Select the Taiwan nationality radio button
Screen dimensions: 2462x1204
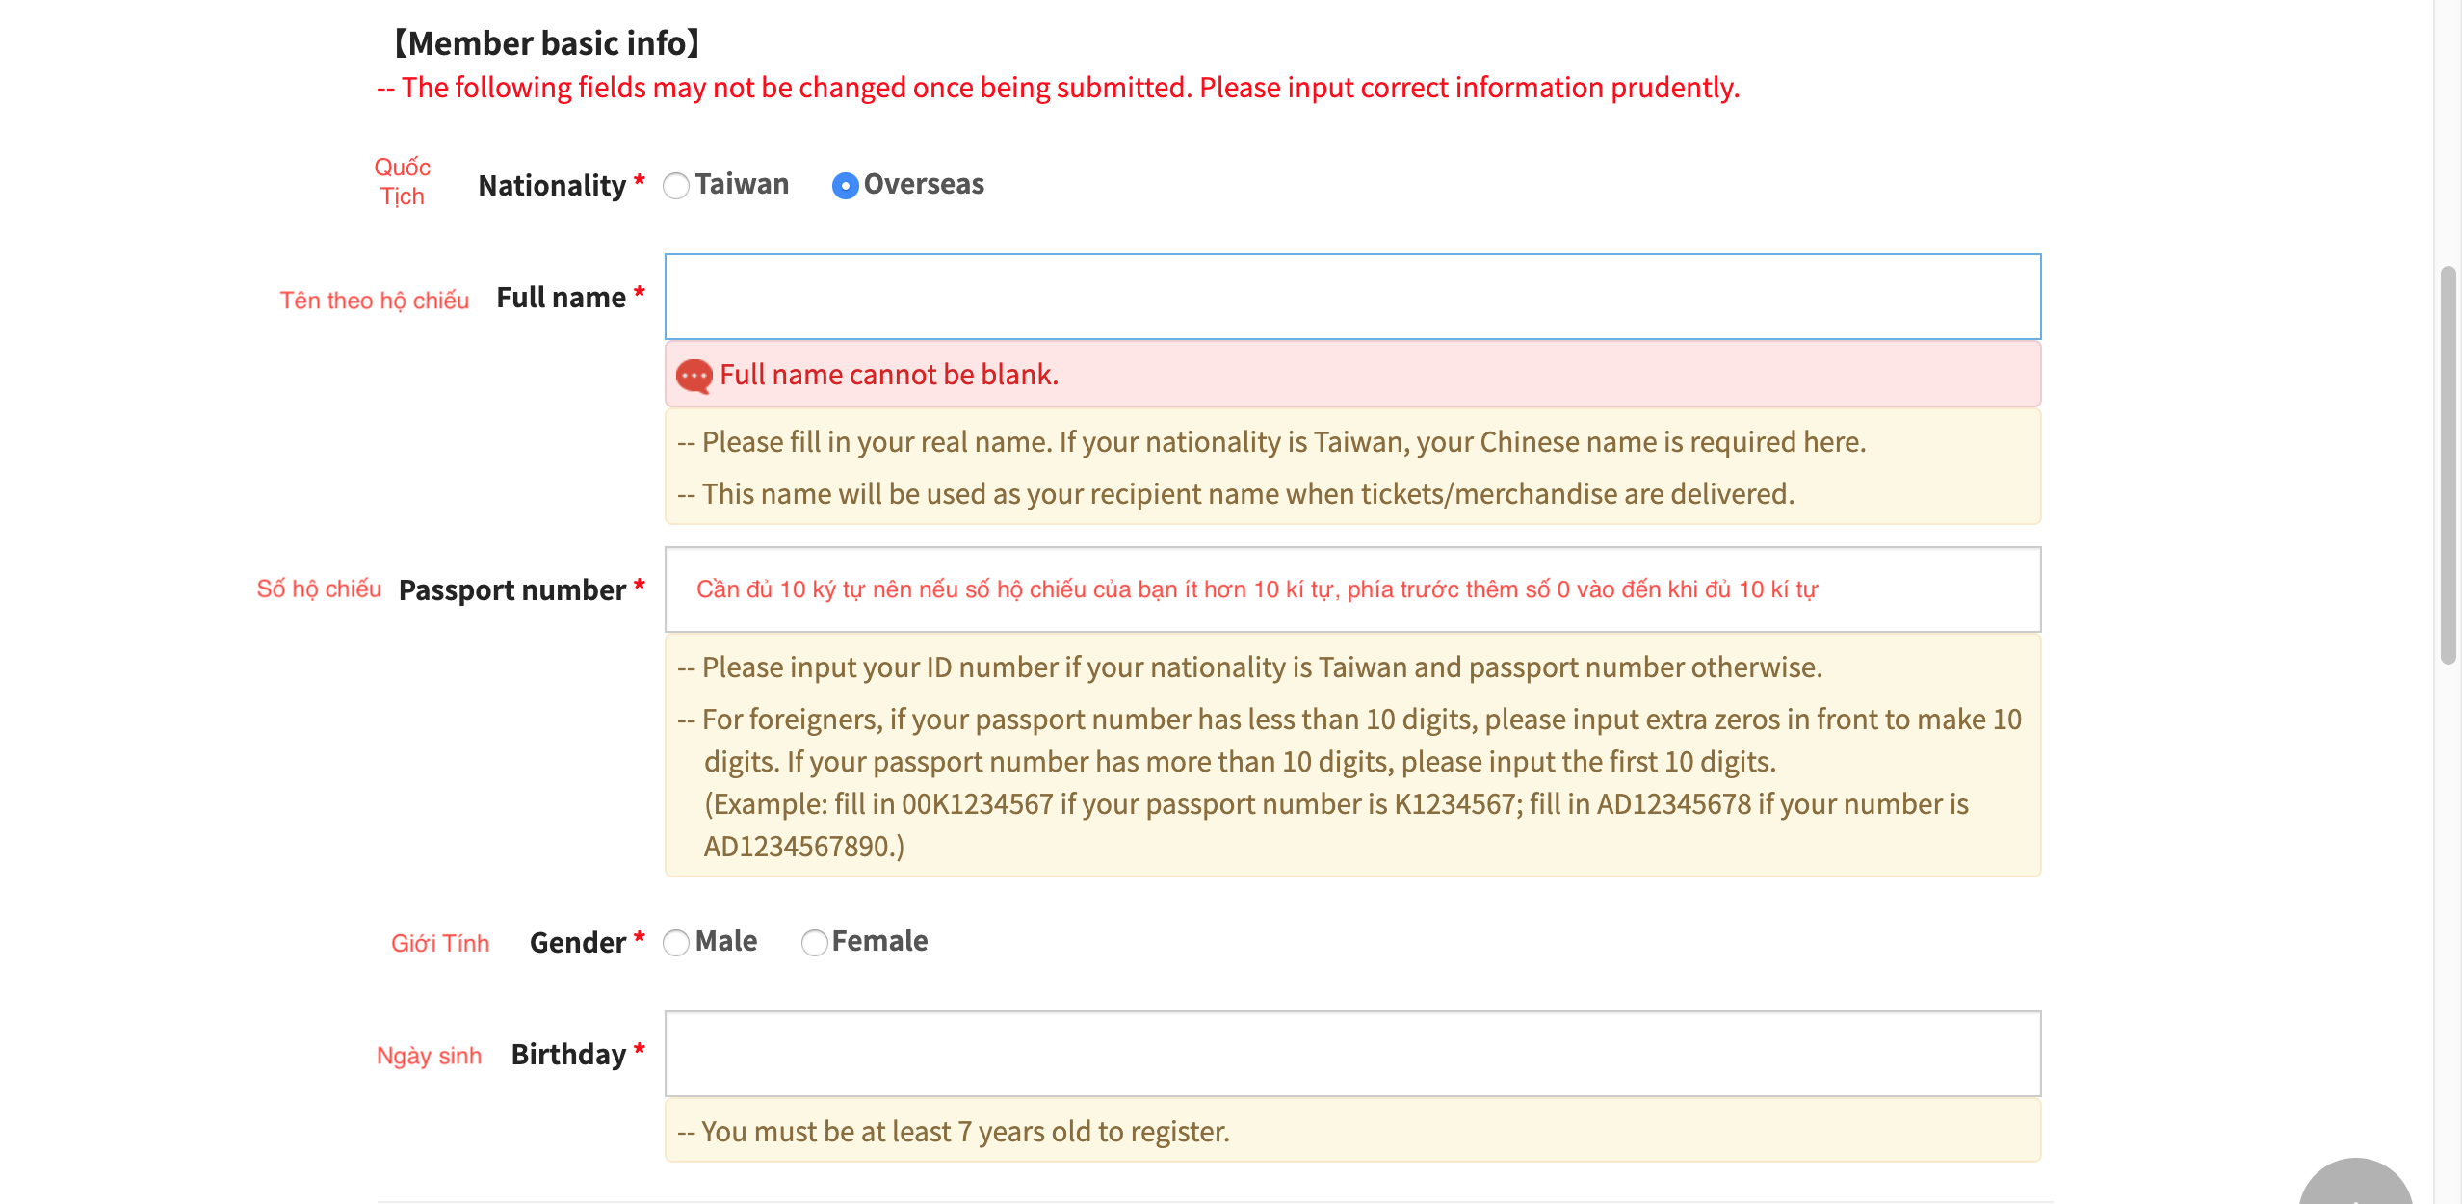[676, 185]
